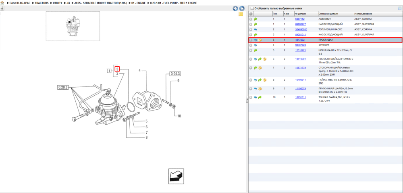Click the green arrow in the 84280977 row

tap(255, 24)
